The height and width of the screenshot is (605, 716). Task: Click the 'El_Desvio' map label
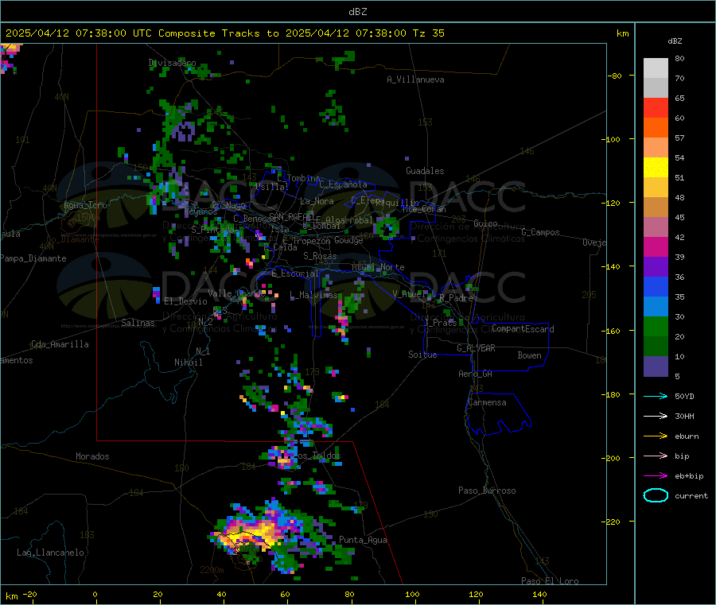point(185,301)
